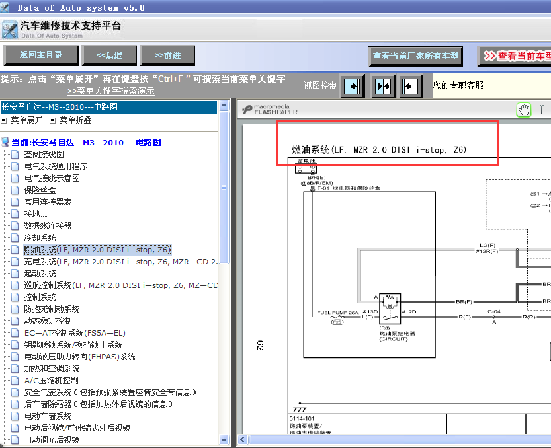This screenshot has width=551, height=448.
Task: Click the 返回主目录 button
Action: click(41, 55)
